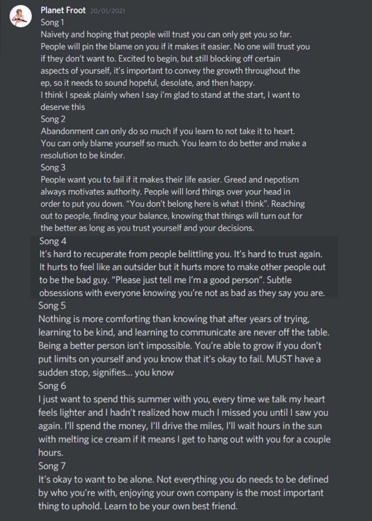Click the line "deserve this"

coord(63,107)
